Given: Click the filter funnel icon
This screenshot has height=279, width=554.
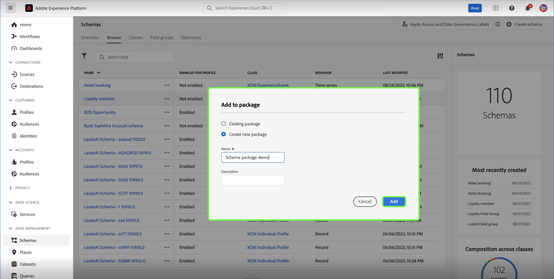Looking at the screenshot, I should click(x=84, y=56).
